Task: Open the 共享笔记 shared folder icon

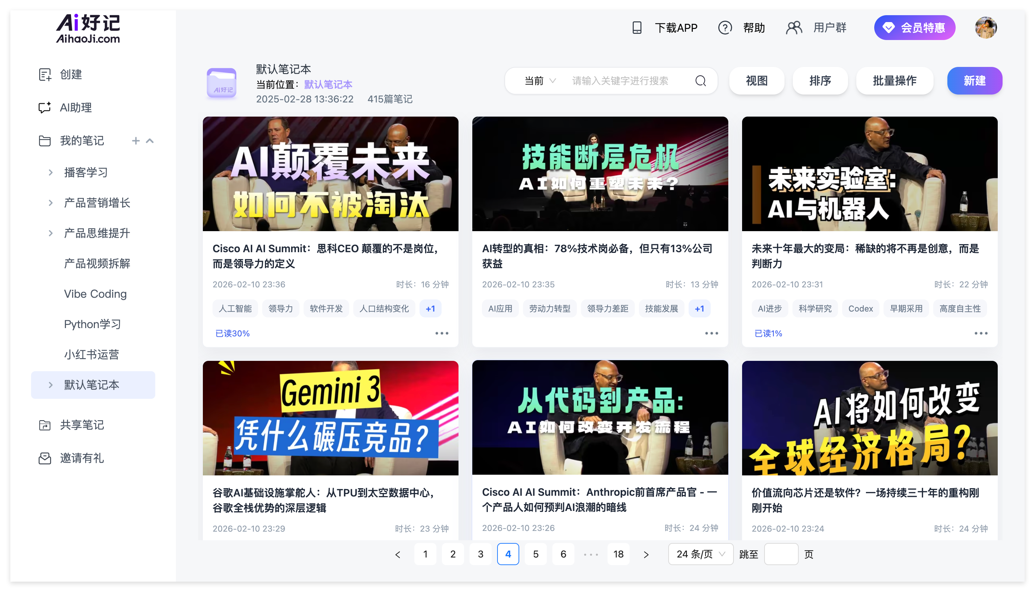Action: tap(45, 425)
